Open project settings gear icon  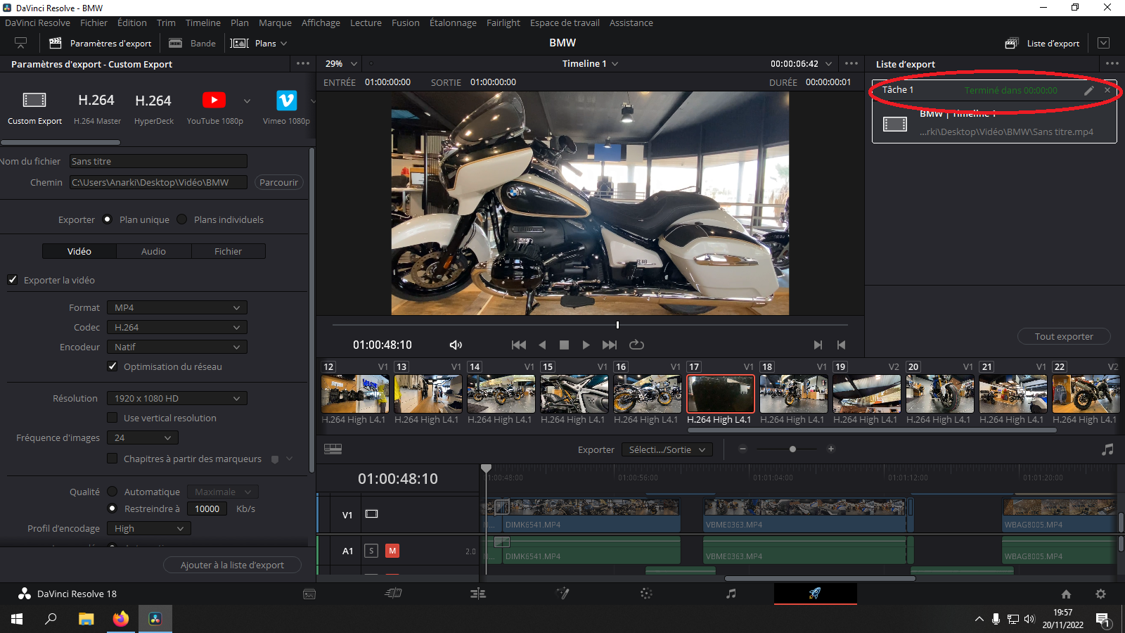tap(1100, 594)
